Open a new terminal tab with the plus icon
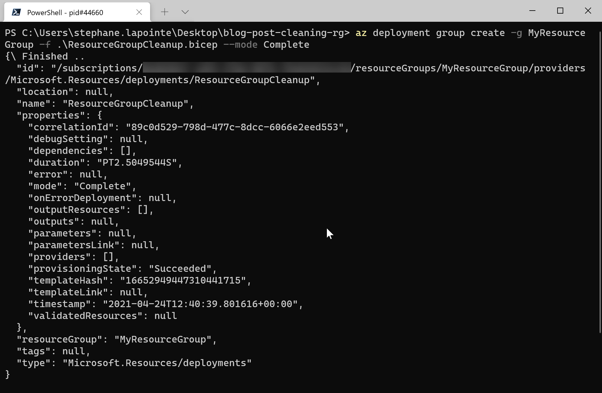 (x=165, y=12)
